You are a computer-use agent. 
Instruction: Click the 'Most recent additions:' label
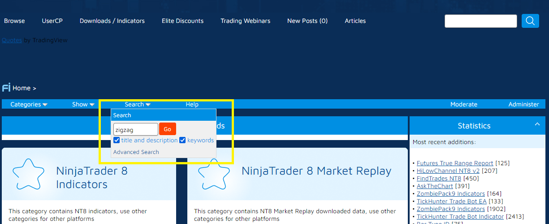point(444,142)
